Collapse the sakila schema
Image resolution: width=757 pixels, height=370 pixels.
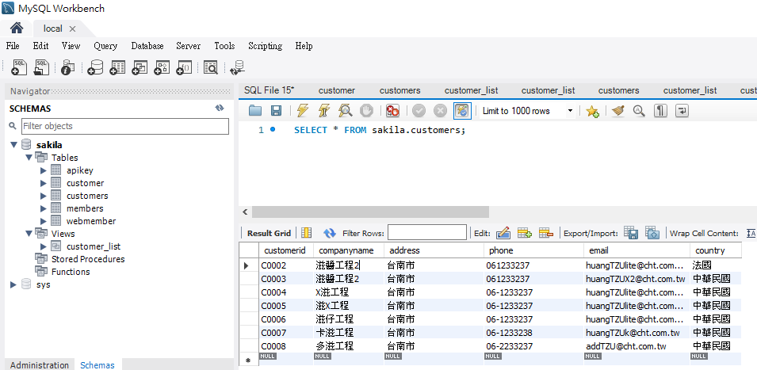point(13,145)
